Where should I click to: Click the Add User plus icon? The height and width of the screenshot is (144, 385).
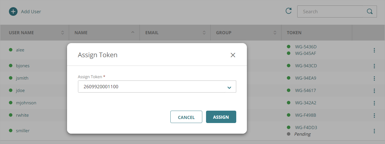(x=13, y=11)
